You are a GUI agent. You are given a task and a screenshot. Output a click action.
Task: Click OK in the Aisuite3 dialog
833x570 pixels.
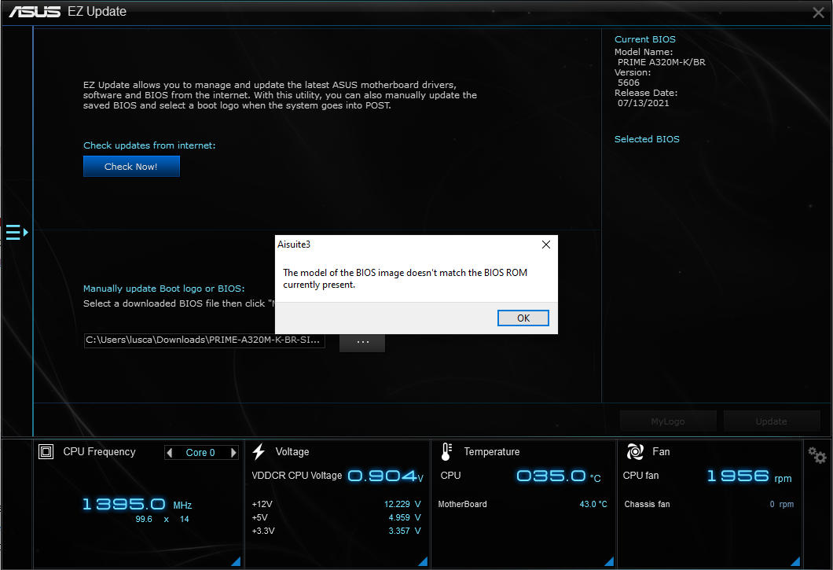[523, 318]
